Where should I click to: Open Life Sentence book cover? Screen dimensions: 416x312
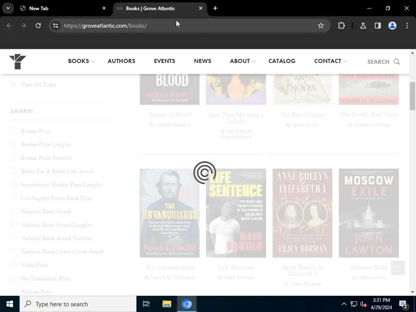236,213
